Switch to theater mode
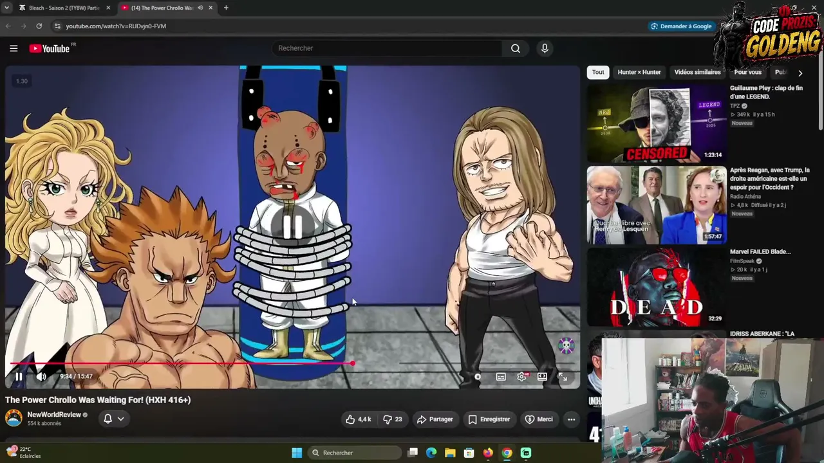This screenshot has width=824, height=463. 542,377
